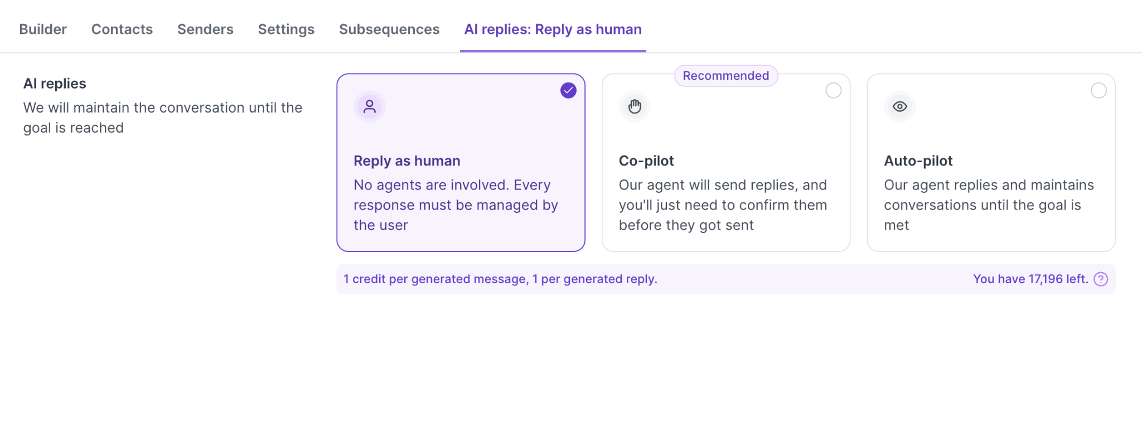Click "We will maintain the conversation" text
The image size is (1142, 427).
(163, 118)
